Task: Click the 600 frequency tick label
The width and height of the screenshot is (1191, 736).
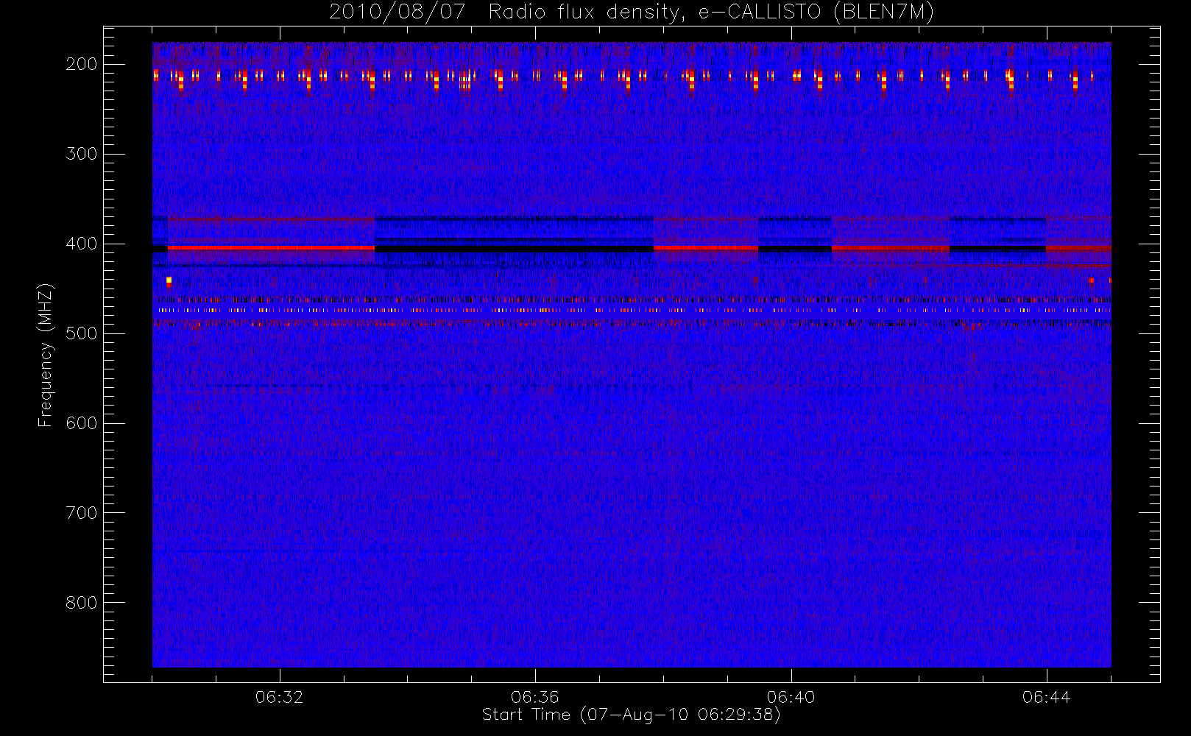Action: pos(82,423)
